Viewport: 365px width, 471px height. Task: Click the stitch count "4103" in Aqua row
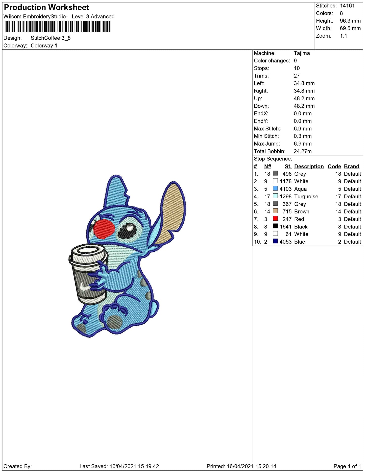pyautogui.click(x=285, y=189)
